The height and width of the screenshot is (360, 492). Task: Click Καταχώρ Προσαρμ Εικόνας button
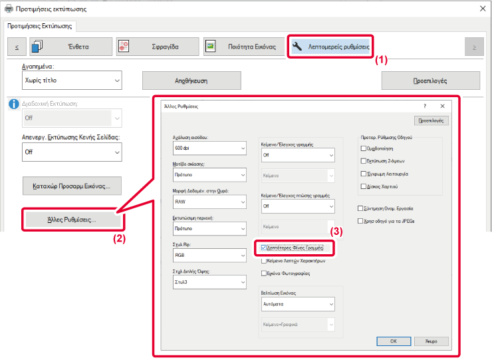pyautogui.click(x=72, y=186)
